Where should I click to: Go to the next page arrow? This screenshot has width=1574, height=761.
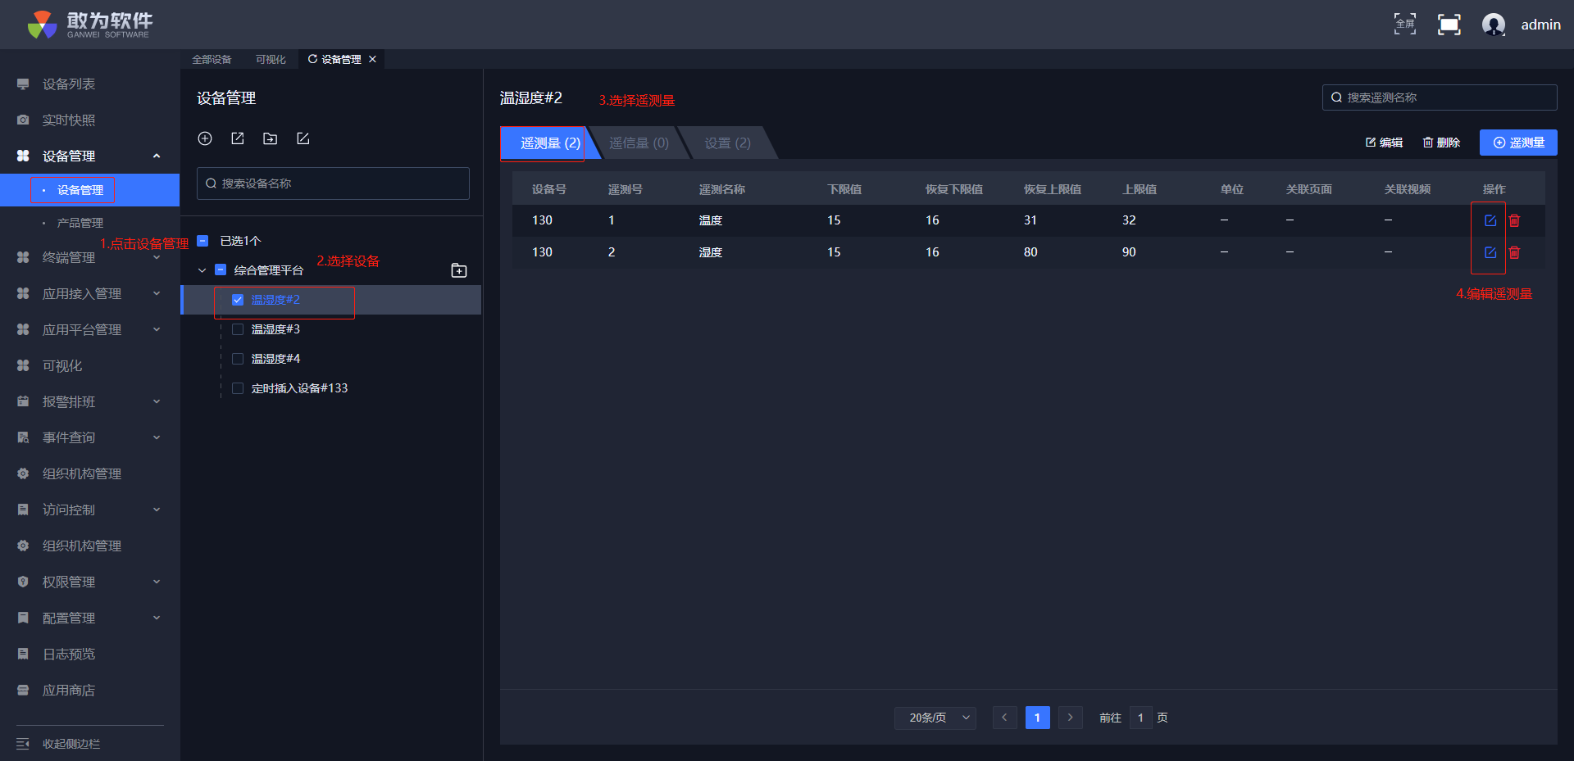coord(1071,718)
